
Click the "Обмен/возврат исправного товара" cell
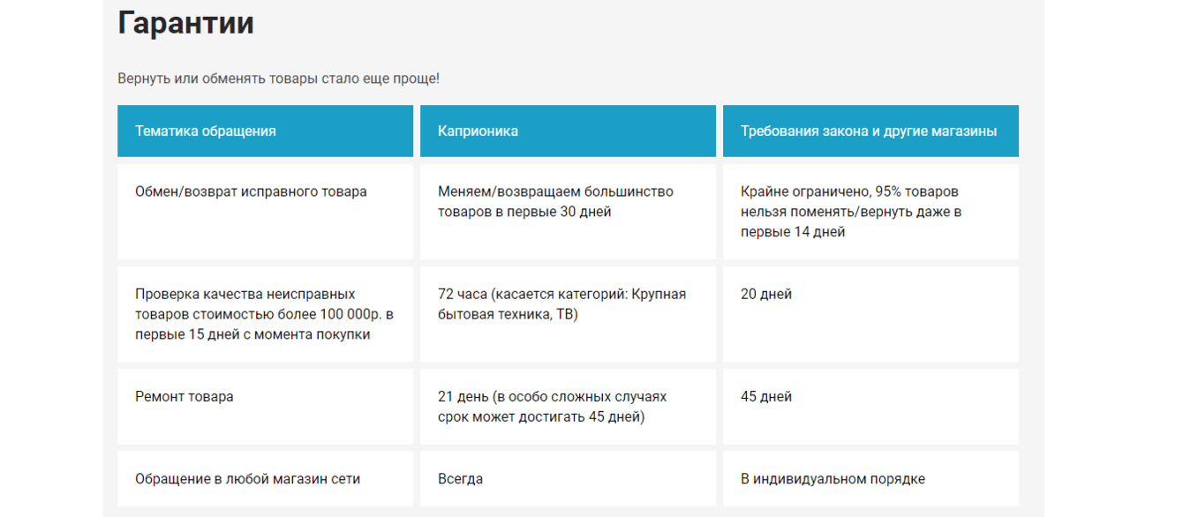265,212
